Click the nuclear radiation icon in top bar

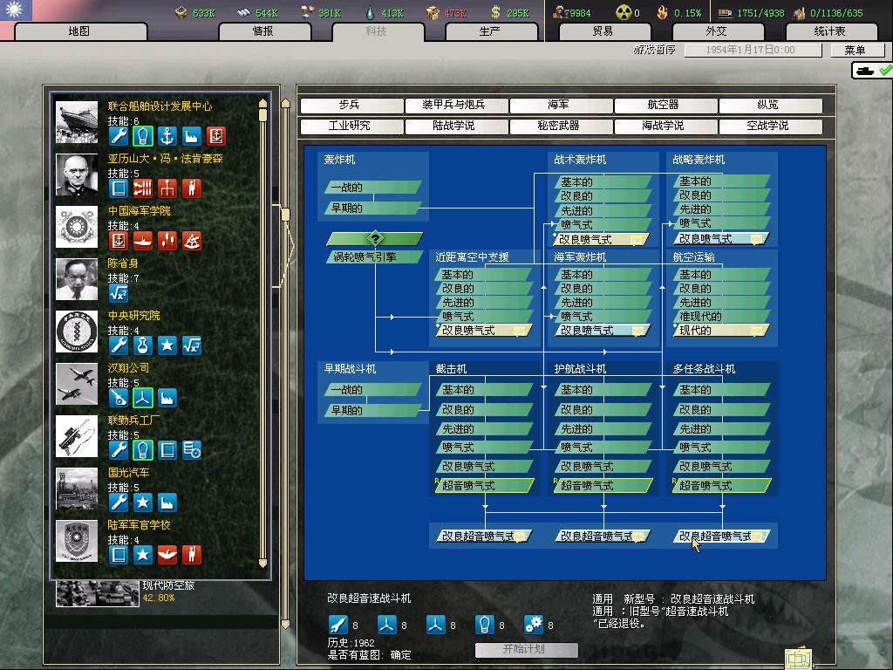pyautogui.click(x=624, y=12)
